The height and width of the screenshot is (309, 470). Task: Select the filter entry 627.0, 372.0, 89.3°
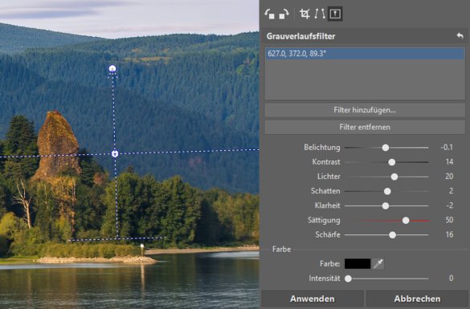[365, 54]
